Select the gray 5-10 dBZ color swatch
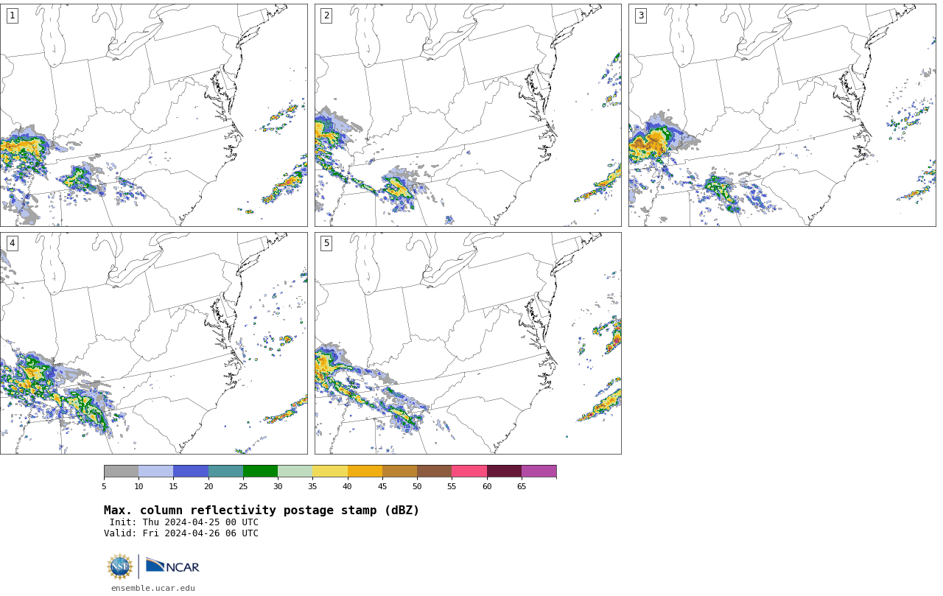Screen dimensions: 943x596 click(x=121, y=471)
